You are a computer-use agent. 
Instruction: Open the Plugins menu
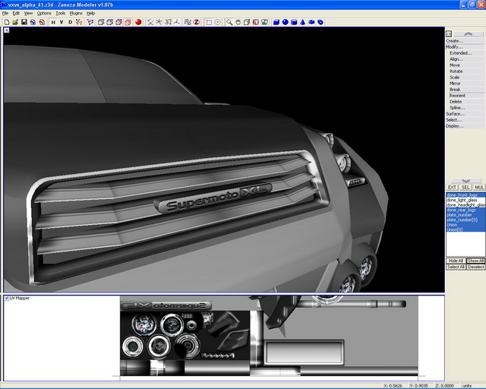tap(76, 13)
